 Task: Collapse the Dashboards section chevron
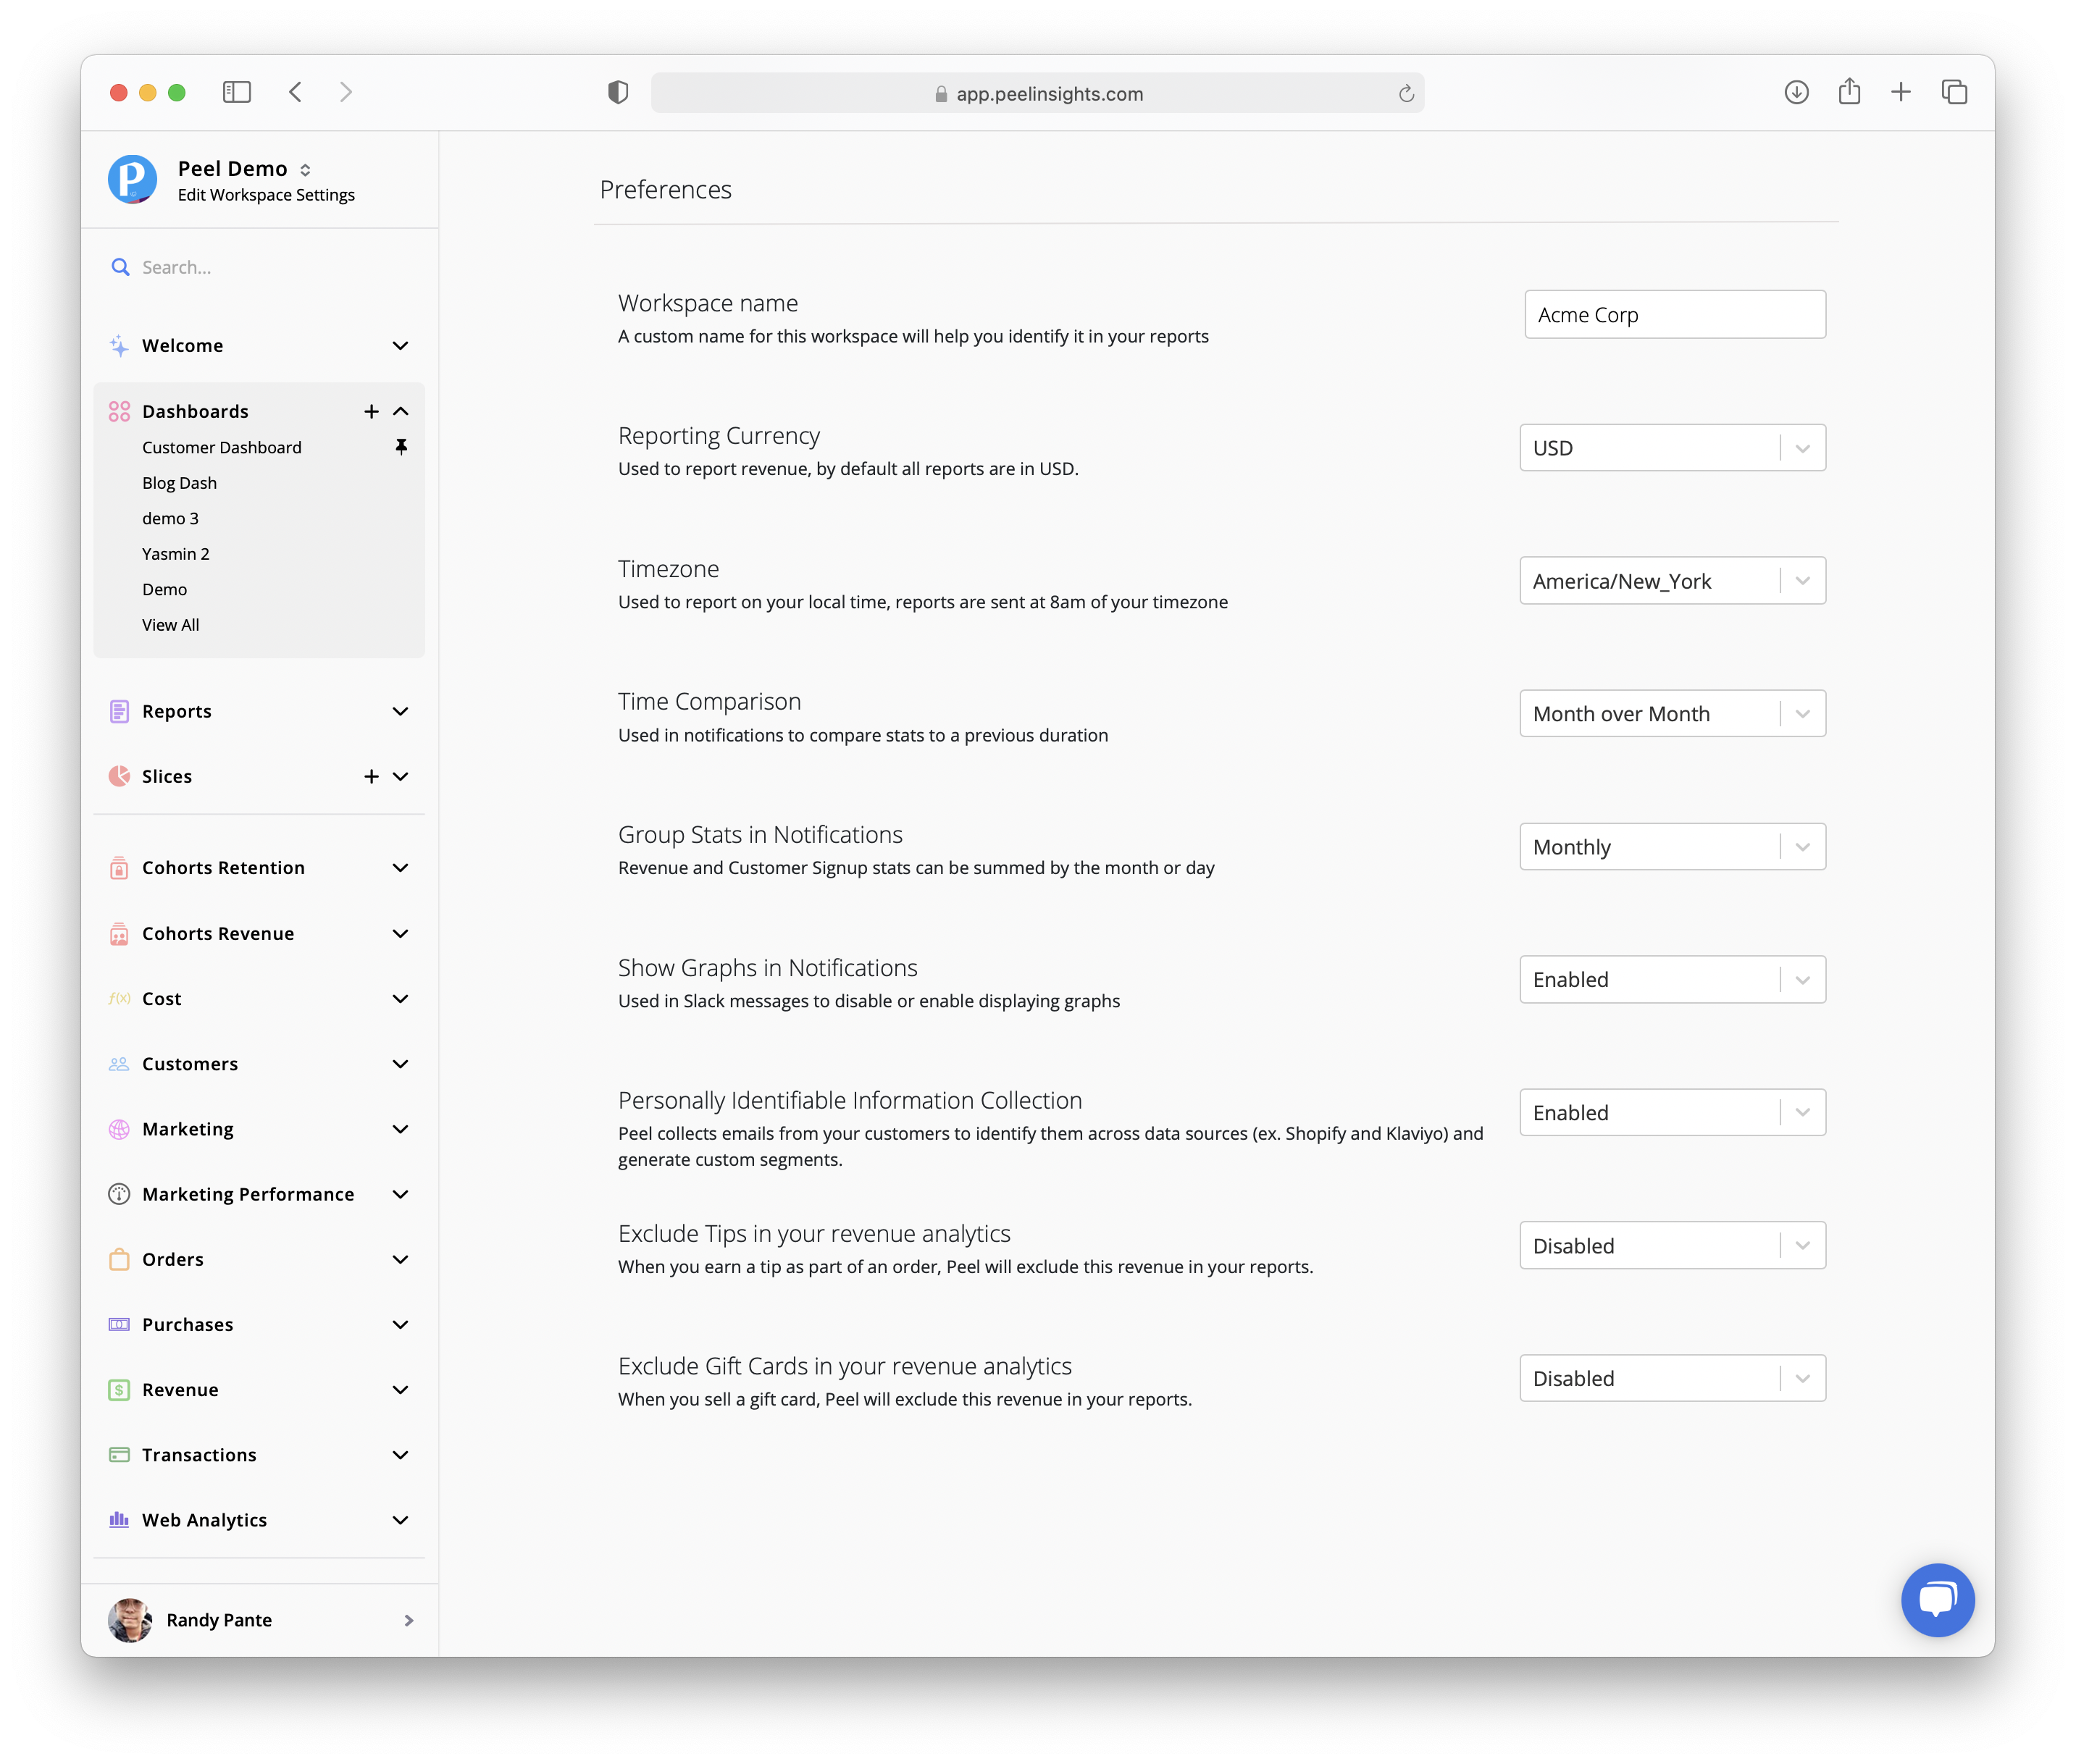point(400,411)
